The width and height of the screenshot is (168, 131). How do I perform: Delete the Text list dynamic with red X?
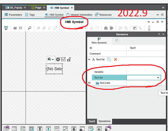115,59
